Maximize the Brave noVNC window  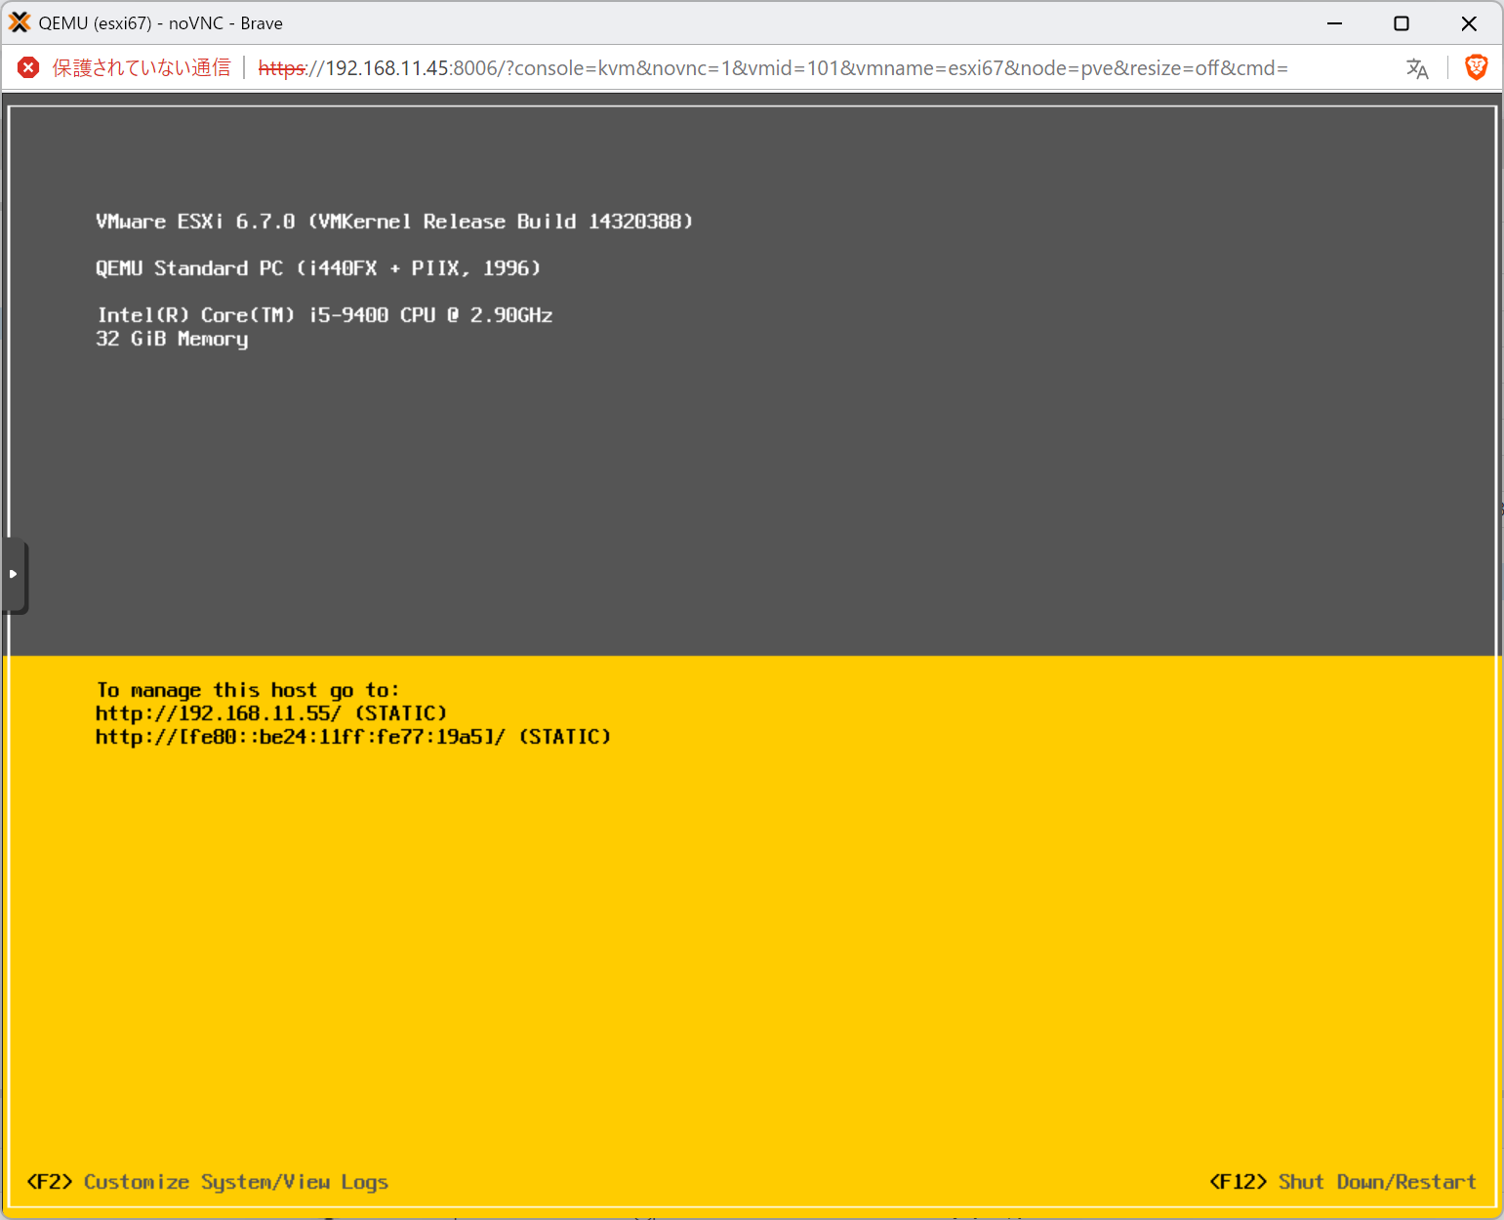click(x=1402, y=23)
